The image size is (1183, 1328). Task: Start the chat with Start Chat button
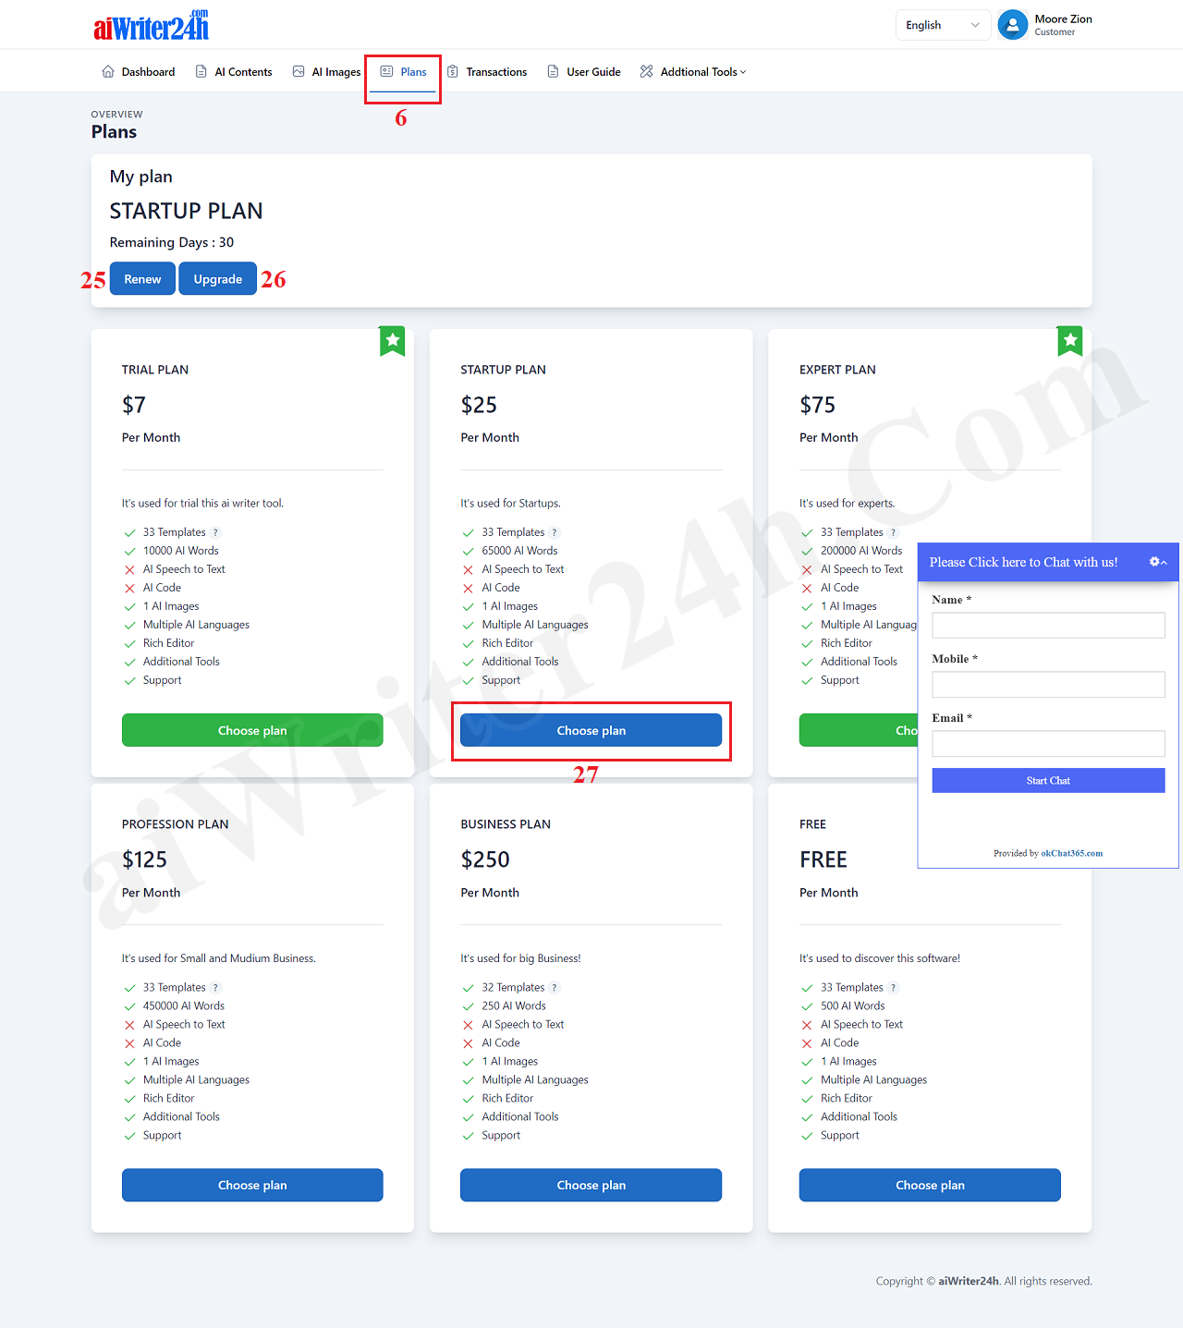(1048, 781)
